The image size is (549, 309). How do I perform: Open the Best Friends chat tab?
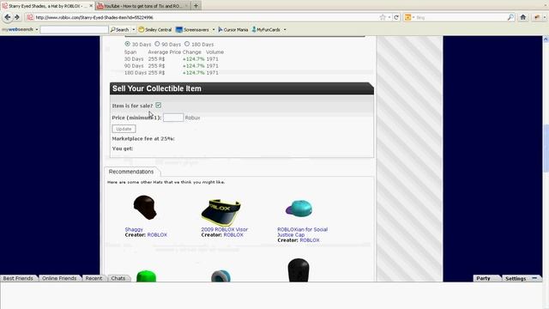pos(18,278)
